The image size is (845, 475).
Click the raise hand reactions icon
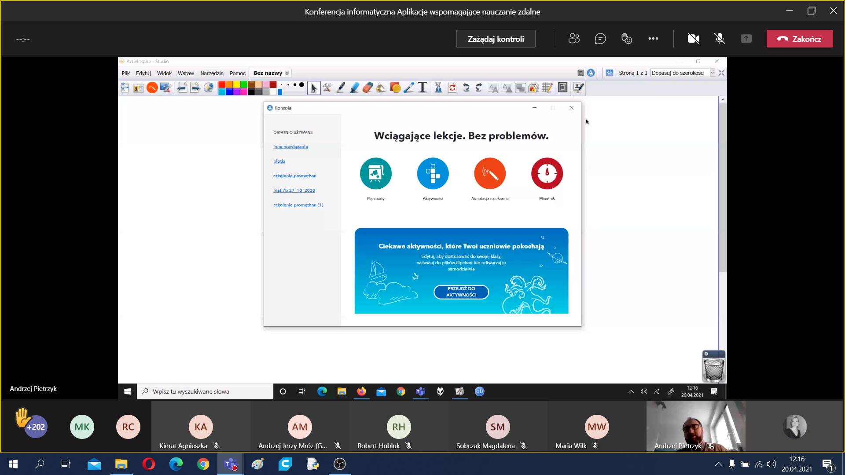(627, 39)
